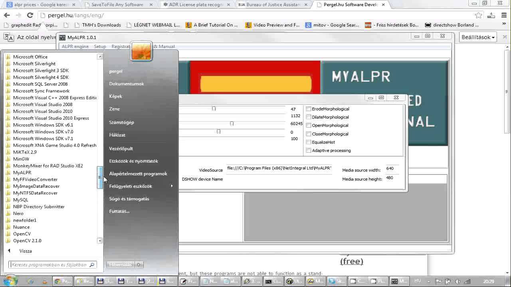
Task: Click the Hibernálás button
Action: point(121,265)
